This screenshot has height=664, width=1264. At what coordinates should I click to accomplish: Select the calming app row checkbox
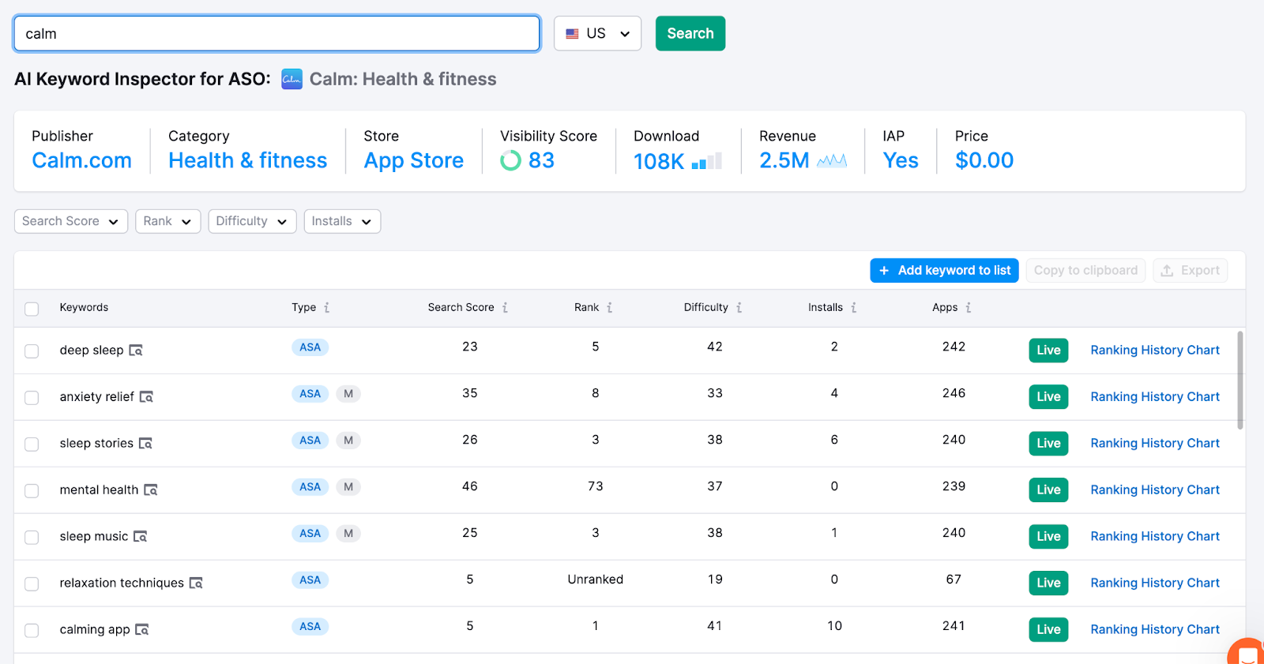click(32, 631)
